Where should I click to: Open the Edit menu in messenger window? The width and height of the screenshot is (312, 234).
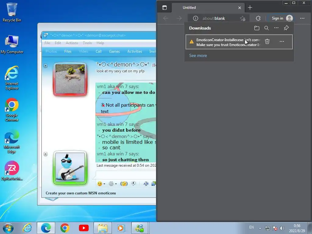[58, 43]
